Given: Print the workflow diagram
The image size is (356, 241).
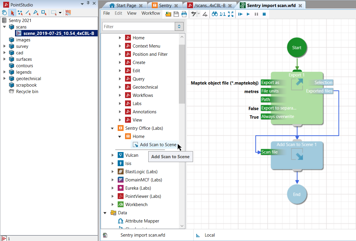Looking at the screenshot, I should click(184, 14).
